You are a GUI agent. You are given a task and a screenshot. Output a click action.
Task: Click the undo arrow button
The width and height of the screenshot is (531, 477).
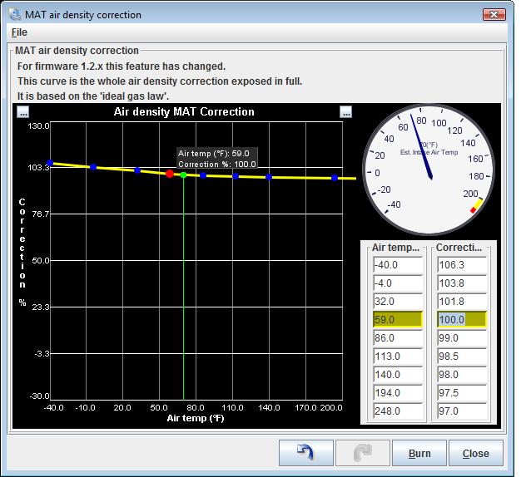pyautogui.click(x=305, y=453)
